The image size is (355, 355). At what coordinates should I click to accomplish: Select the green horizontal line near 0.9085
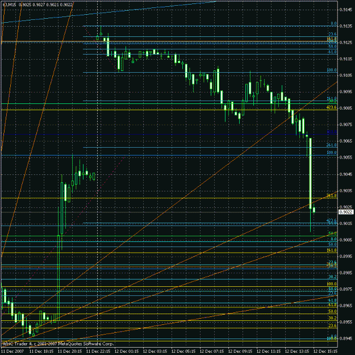169,104
